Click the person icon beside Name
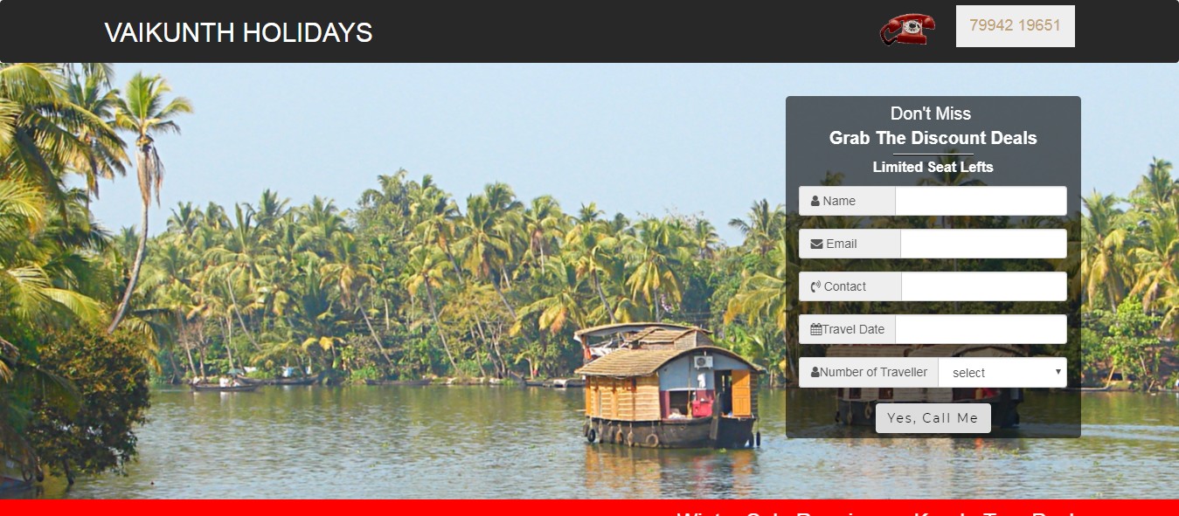The width and height of the screenshot is (1179, 516). [815, 201]
